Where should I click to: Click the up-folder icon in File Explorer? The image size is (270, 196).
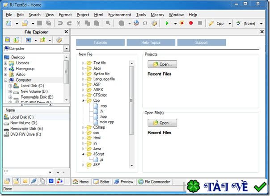point(43,40)
